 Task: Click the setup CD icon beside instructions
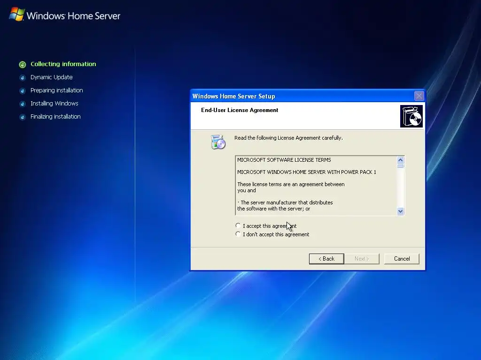(218, 142)
